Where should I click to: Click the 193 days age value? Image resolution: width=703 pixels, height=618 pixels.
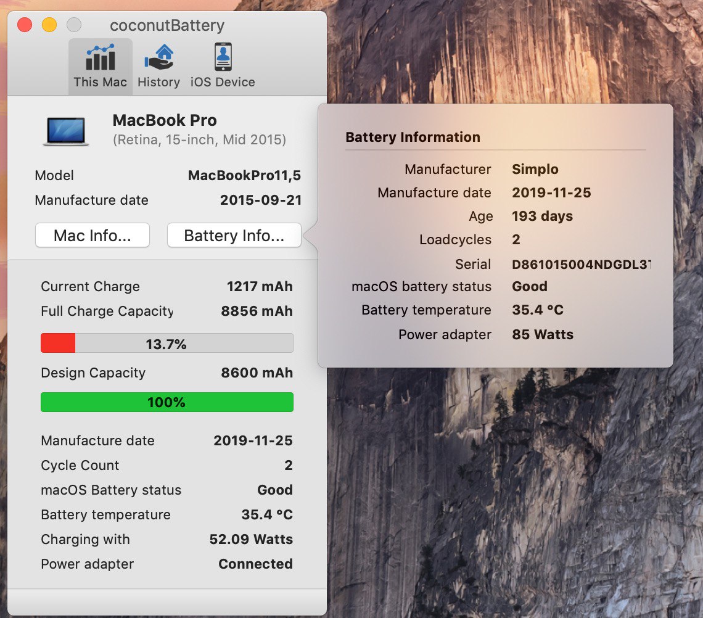(543, 216)
